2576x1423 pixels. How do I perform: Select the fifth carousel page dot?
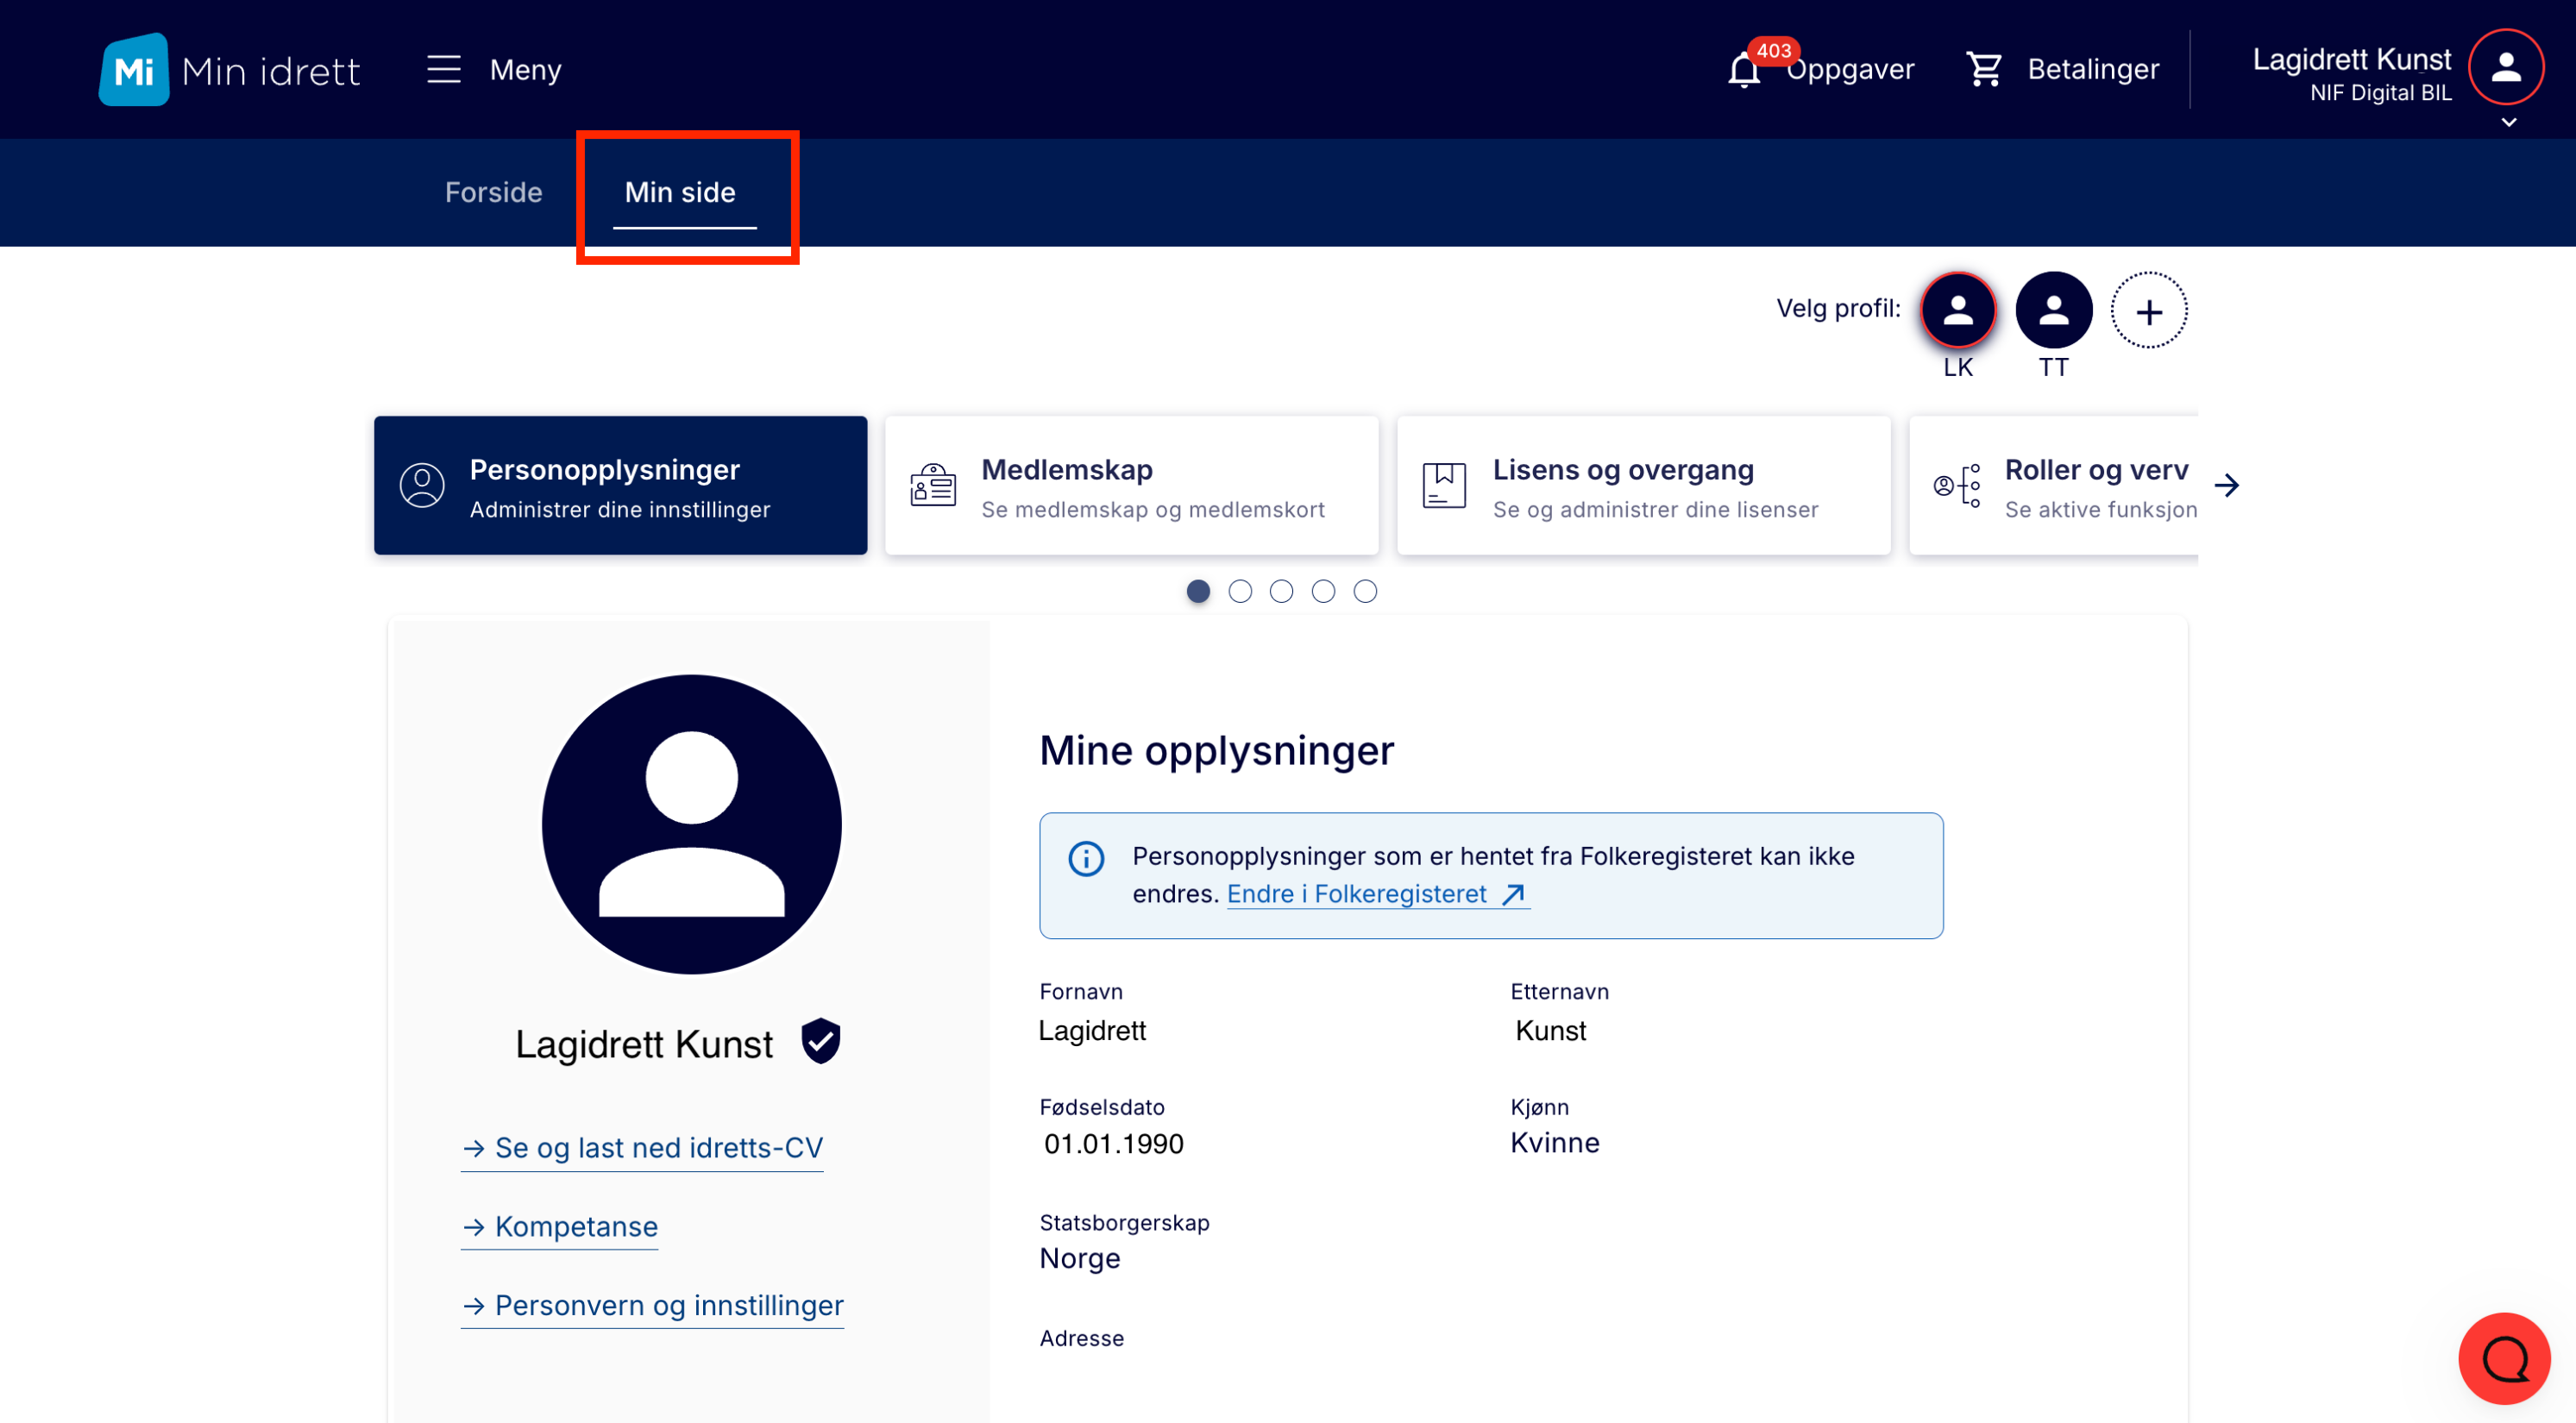[1365, 591]
